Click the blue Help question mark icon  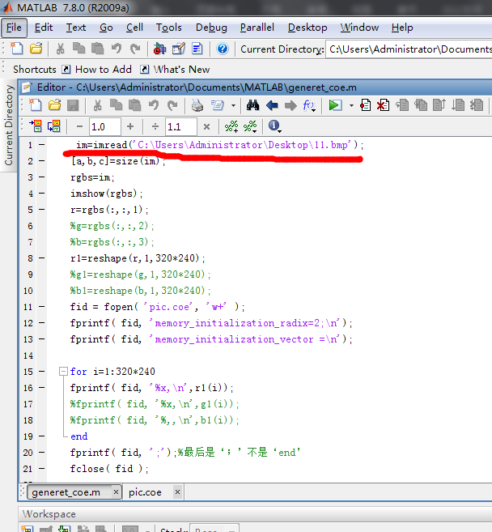click(223, 49)
